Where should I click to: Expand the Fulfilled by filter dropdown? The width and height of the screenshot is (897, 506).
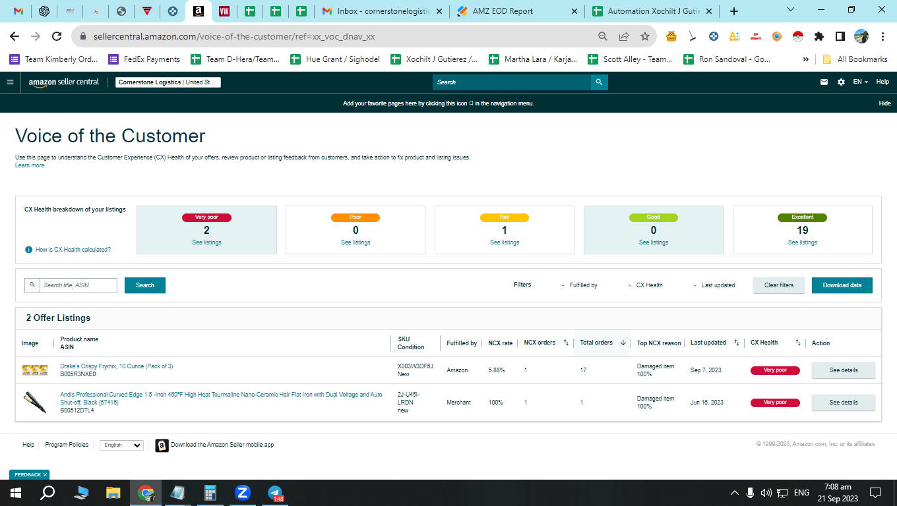[579, 285]
